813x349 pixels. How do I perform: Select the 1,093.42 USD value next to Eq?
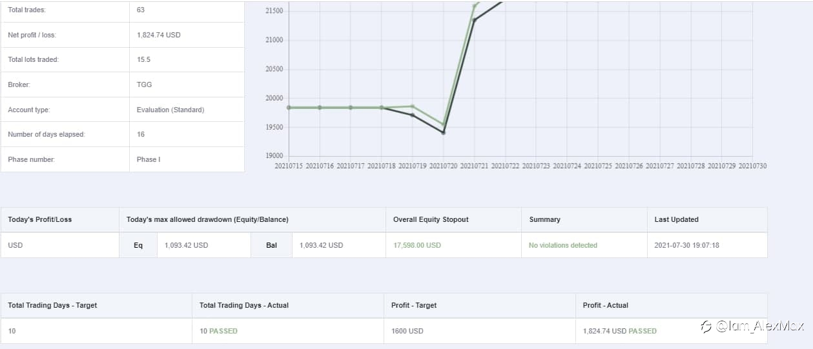[187, 245]
